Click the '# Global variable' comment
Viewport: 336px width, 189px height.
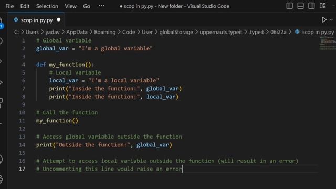coord(64,40)
